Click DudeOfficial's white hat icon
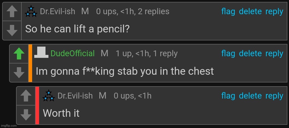 41,52
